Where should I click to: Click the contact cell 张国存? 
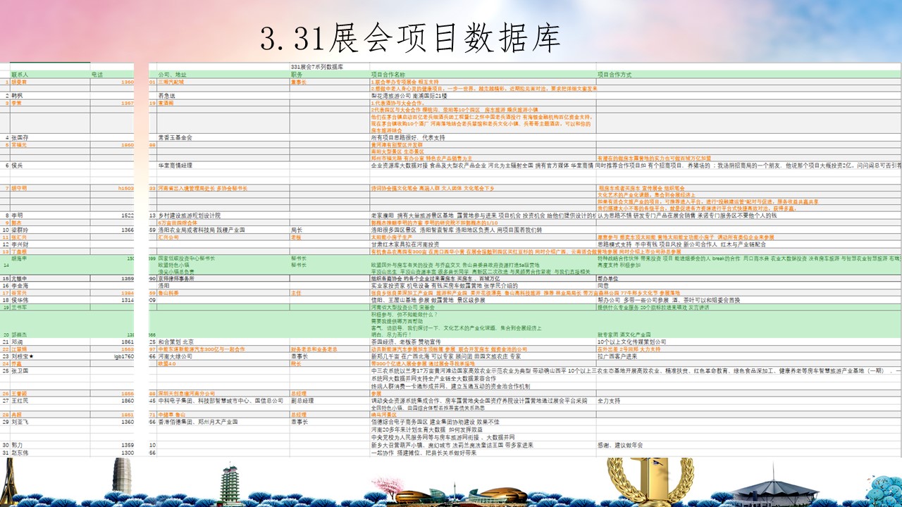(x=20, y=137)
